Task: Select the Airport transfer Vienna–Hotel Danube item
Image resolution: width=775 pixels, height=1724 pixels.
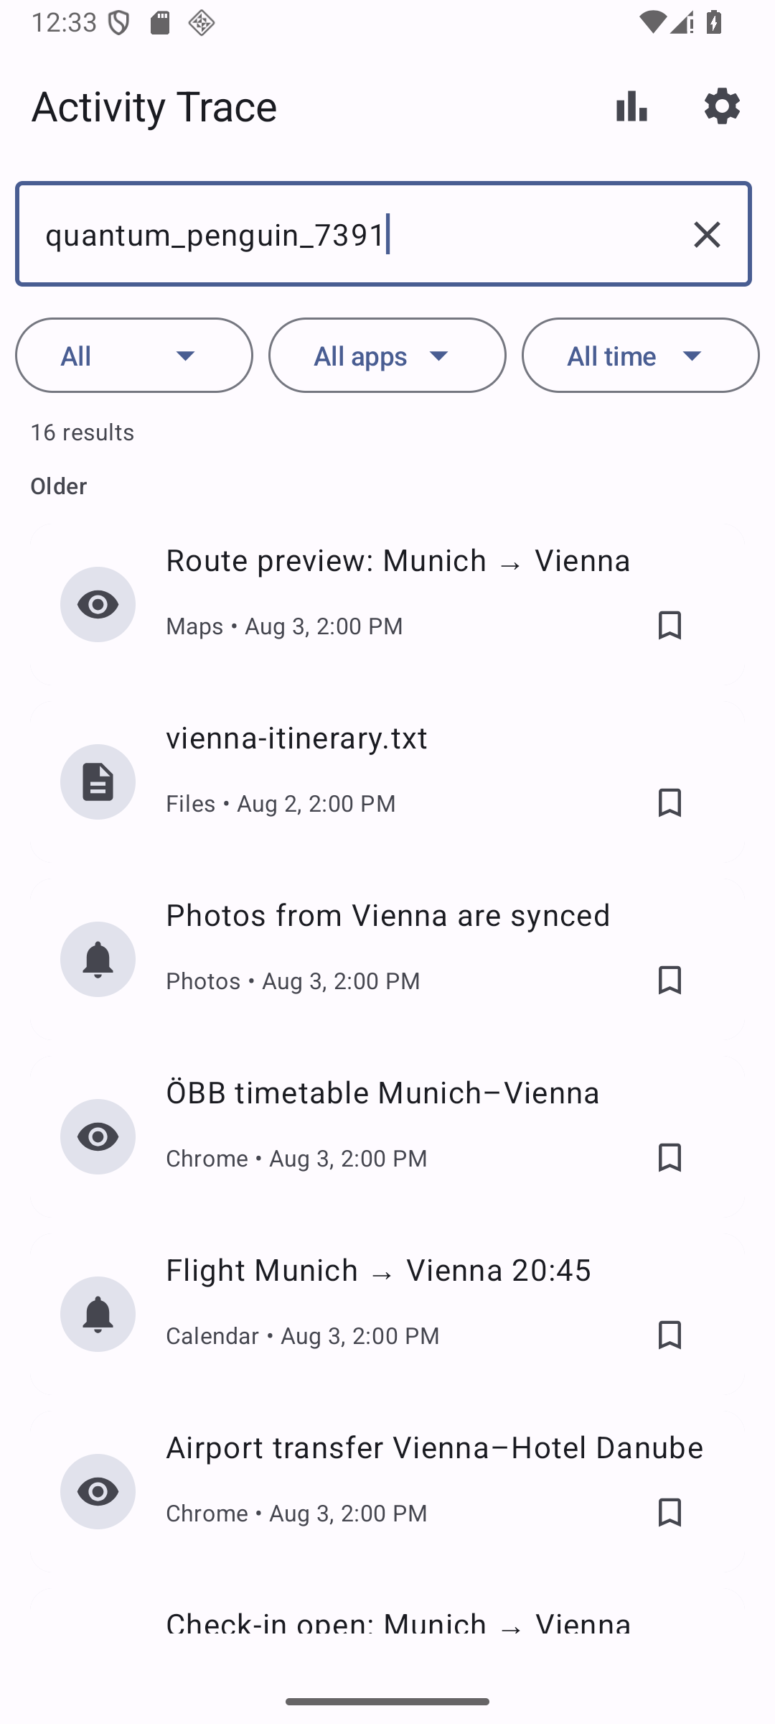Action: pos(387,1491)
